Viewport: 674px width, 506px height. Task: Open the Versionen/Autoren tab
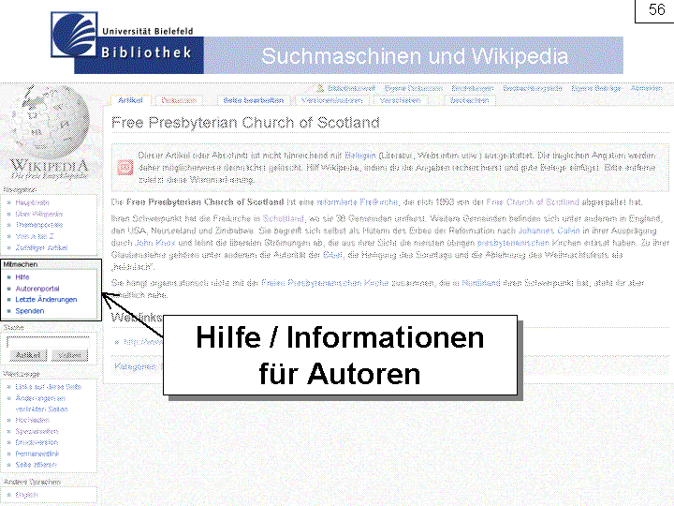(x=331, y=100)
